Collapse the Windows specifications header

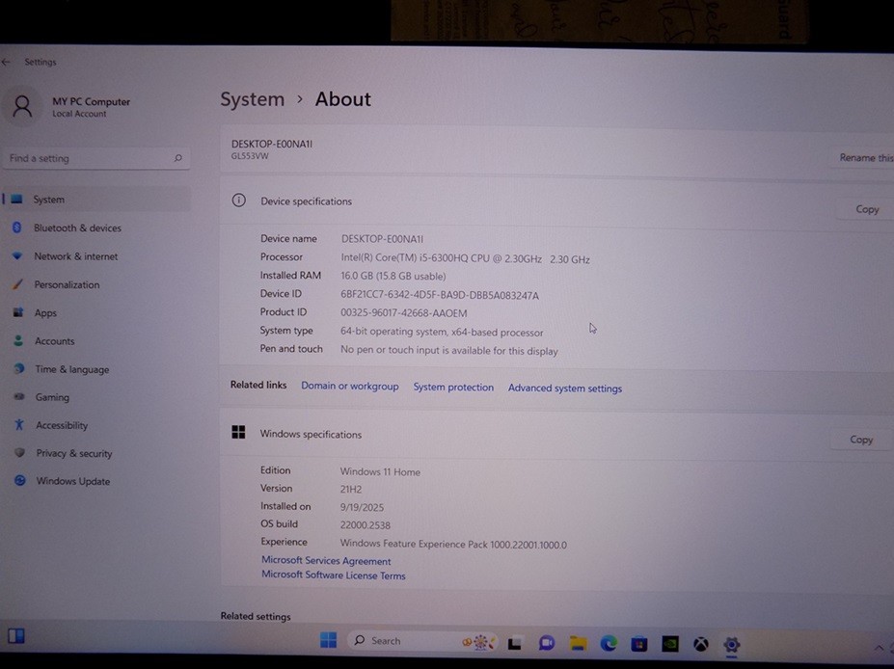click(556, 435)
